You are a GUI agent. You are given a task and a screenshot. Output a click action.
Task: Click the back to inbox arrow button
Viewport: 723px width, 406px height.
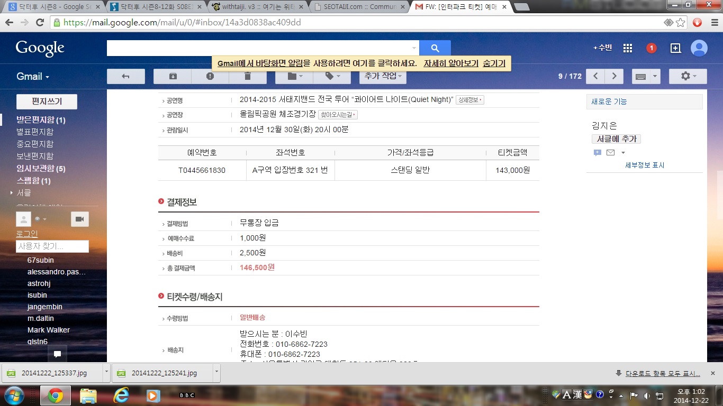126,76
